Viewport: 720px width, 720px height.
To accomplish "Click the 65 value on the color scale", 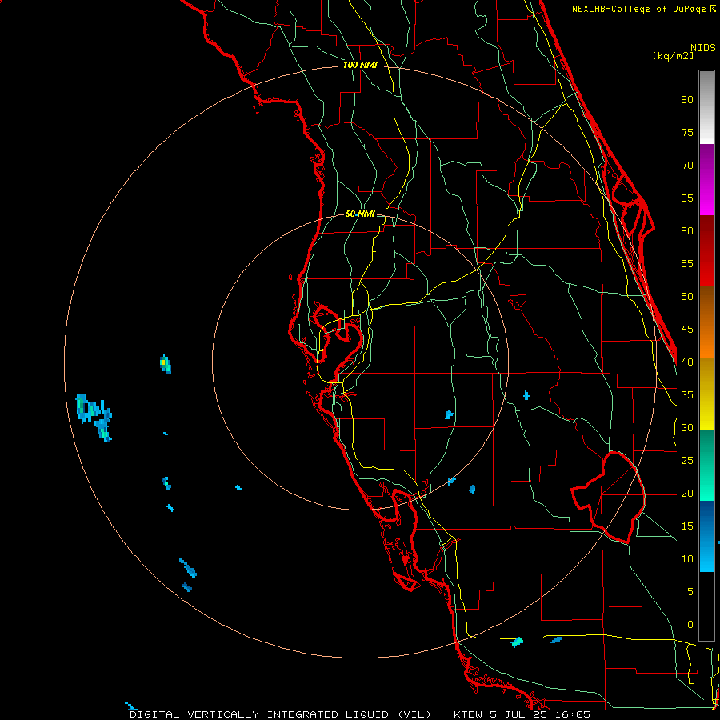I will 687,198.
